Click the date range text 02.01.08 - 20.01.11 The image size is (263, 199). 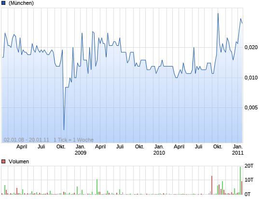coord(27,140)
